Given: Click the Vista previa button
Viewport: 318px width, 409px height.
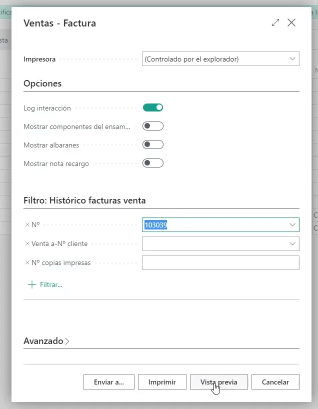Looking at the screenshot, I should [x=218, y=382].
